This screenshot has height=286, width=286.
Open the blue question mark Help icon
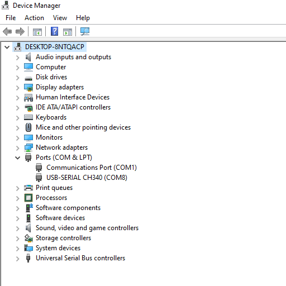pos(55,31)
